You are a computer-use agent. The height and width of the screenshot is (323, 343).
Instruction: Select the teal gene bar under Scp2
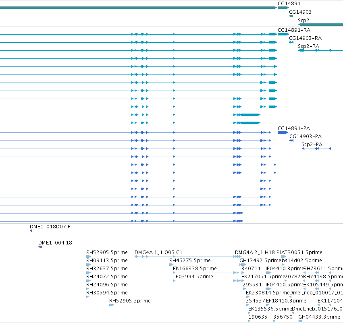pos(320,25)
